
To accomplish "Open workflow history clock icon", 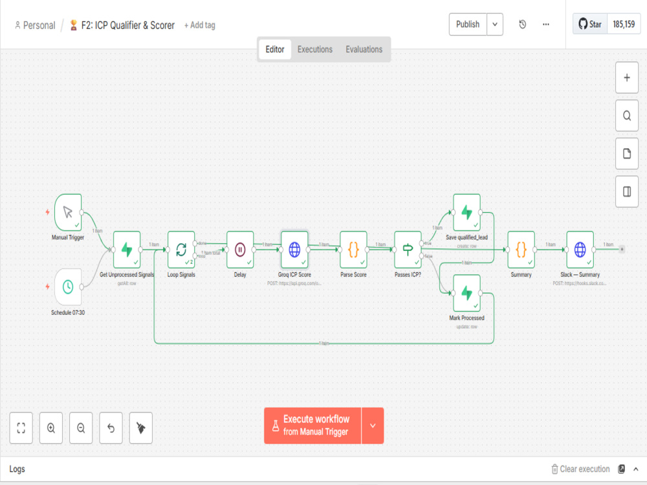I will click(x=522, y=25).
